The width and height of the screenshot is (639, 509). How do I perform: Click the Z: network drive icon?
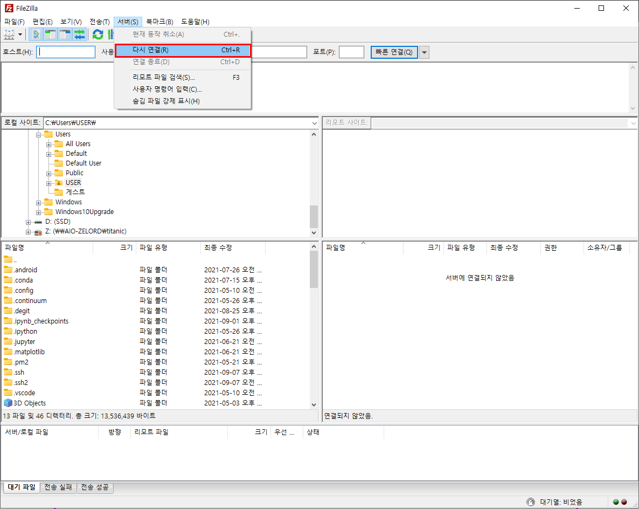click(38, 232)
